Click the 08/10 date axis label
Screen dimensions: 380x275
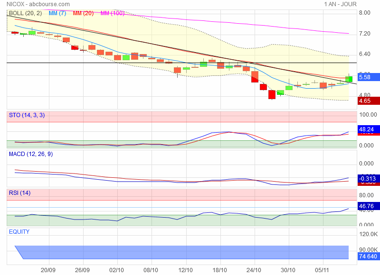point(151,270)
